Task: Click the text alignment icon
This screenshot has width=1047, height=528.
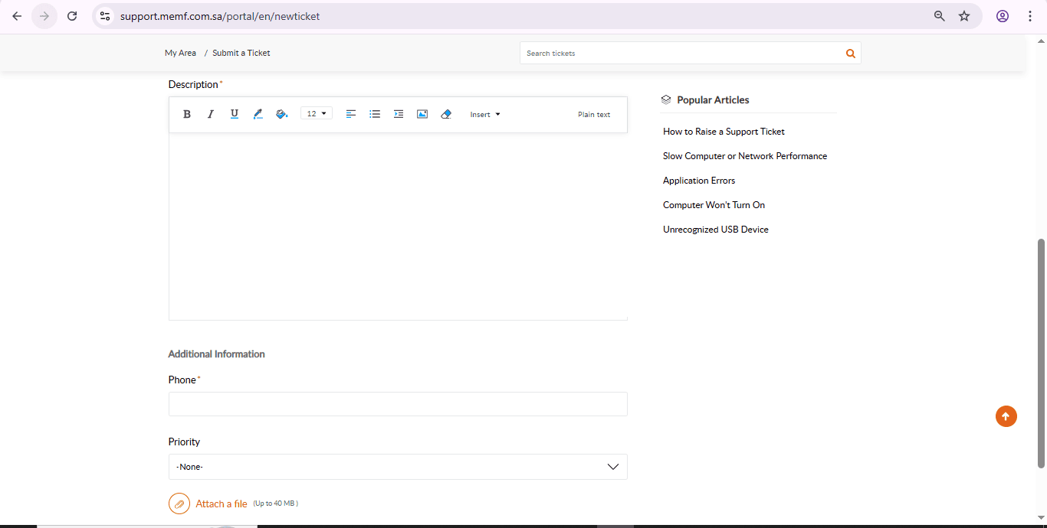Action: point(351,114)
